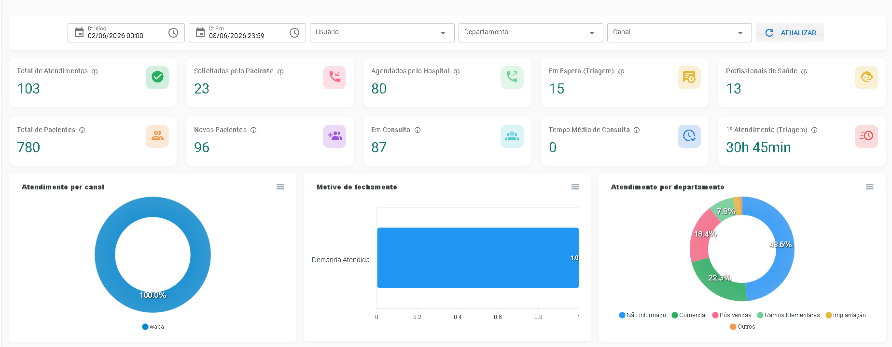This screenshot has width=892, height=347.
Task: Click people icon on Total de Pacientes card
Action: pyautogui.click(x=157, y=136)
